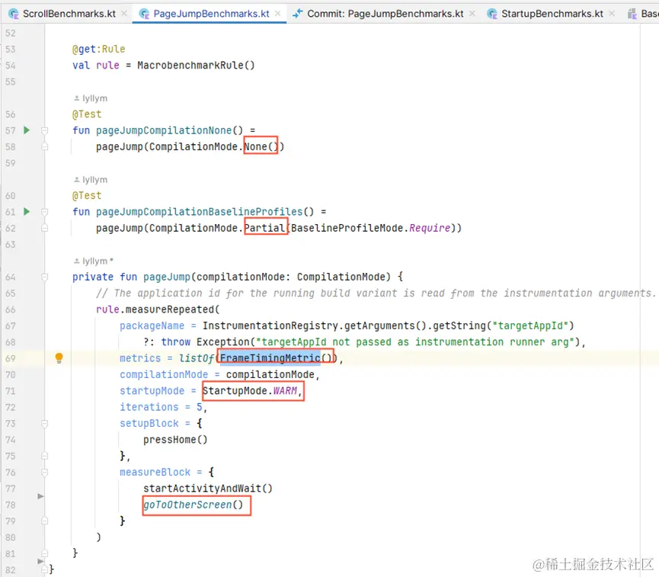
Task: Close the Commit: PageJumpBenchmarks.kt tab
Action: [472, 14]
